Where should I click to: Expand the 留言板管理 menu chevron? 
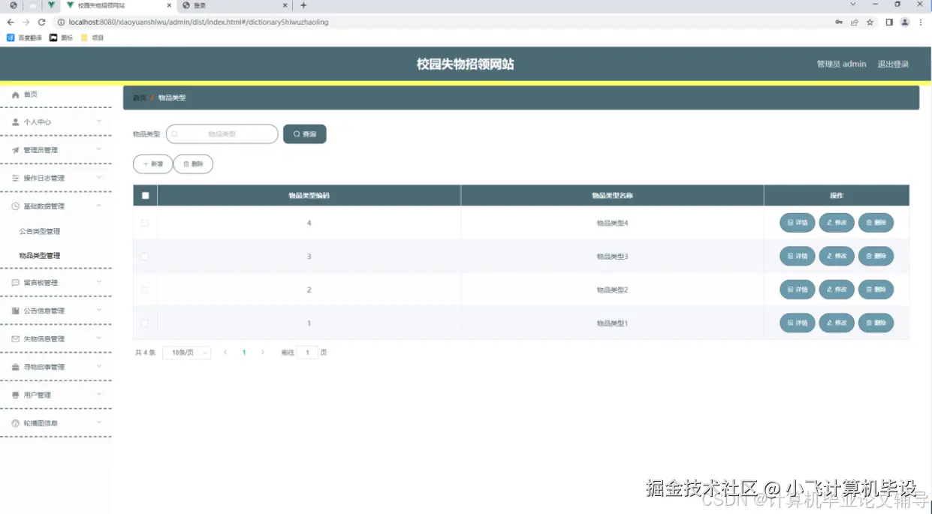pos(99,282)
